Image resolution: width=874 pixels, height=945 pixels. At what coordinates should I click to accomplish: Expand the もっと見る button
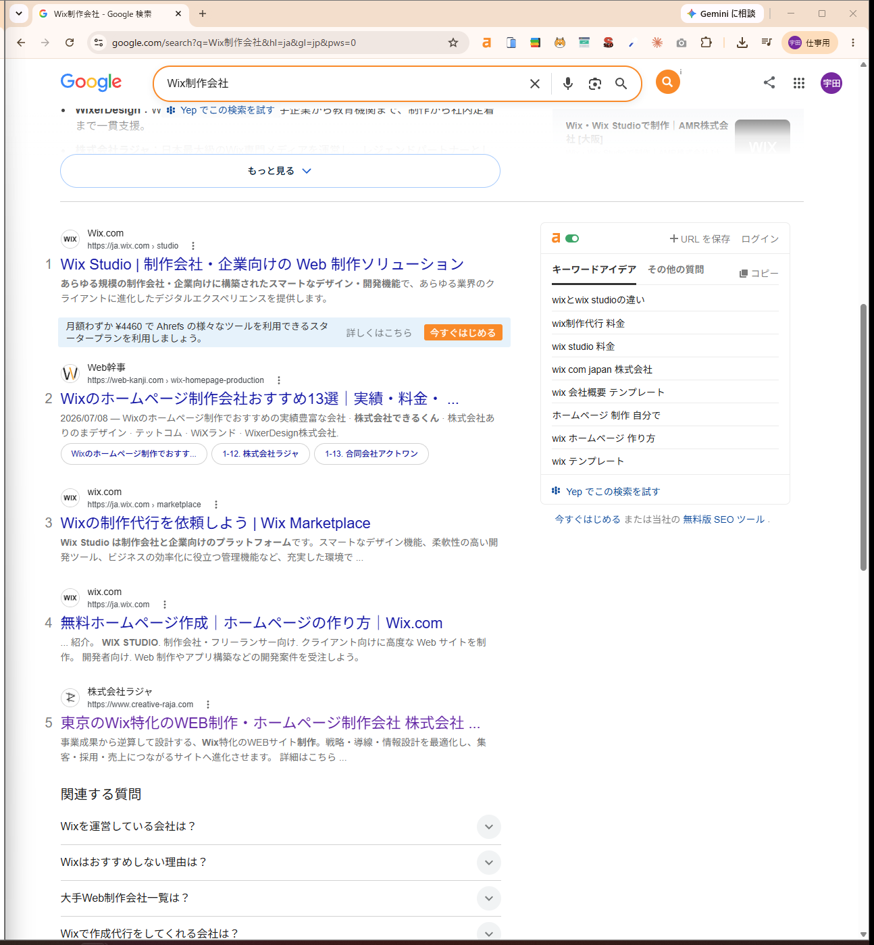point(280,171)
